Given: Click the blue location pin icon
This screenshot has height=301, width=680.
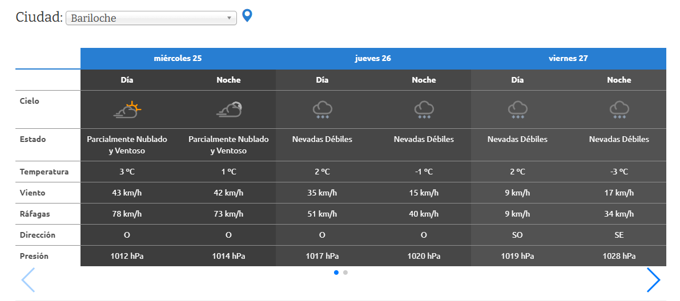Looking at the screenshot, I should click(x=247, y=16).
